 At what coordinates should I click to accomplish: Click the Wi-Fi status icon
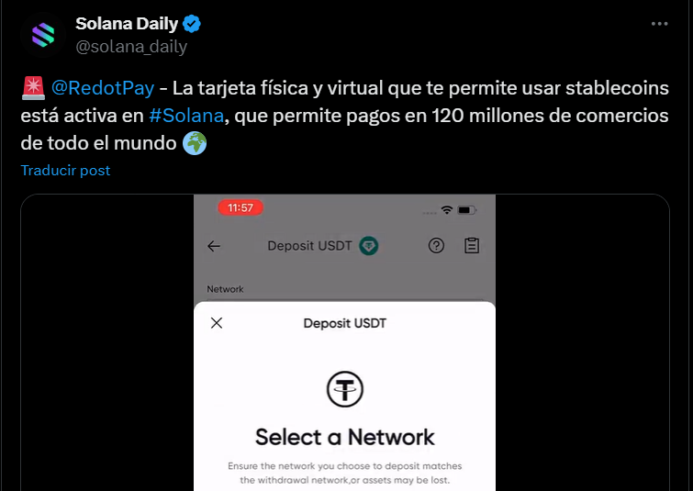[447, 210]
